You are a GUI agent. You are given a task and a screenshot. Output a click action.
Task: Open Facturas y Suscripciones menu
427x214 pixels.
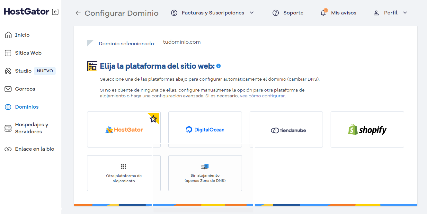click(x=213, y=13)
